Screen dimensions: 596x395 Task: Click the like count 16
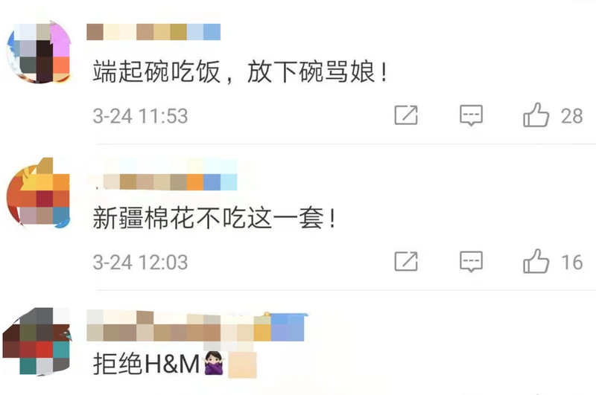[571, 262]
